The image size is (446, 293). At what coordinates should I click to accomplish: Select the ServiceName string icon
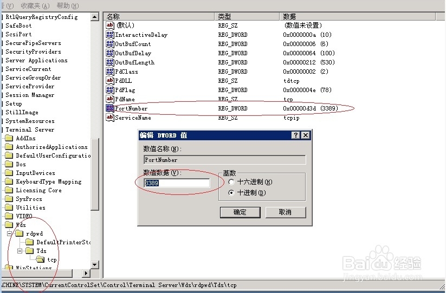point(110,118)
